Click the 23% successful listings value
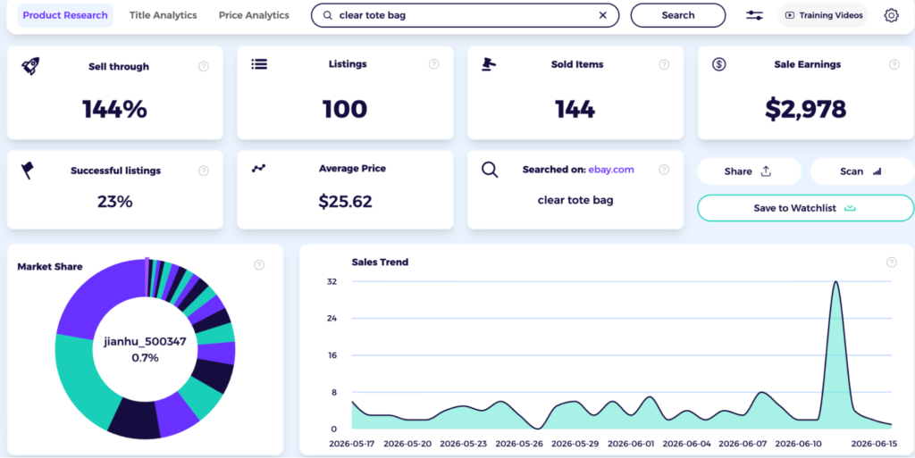 pos(114,202)
